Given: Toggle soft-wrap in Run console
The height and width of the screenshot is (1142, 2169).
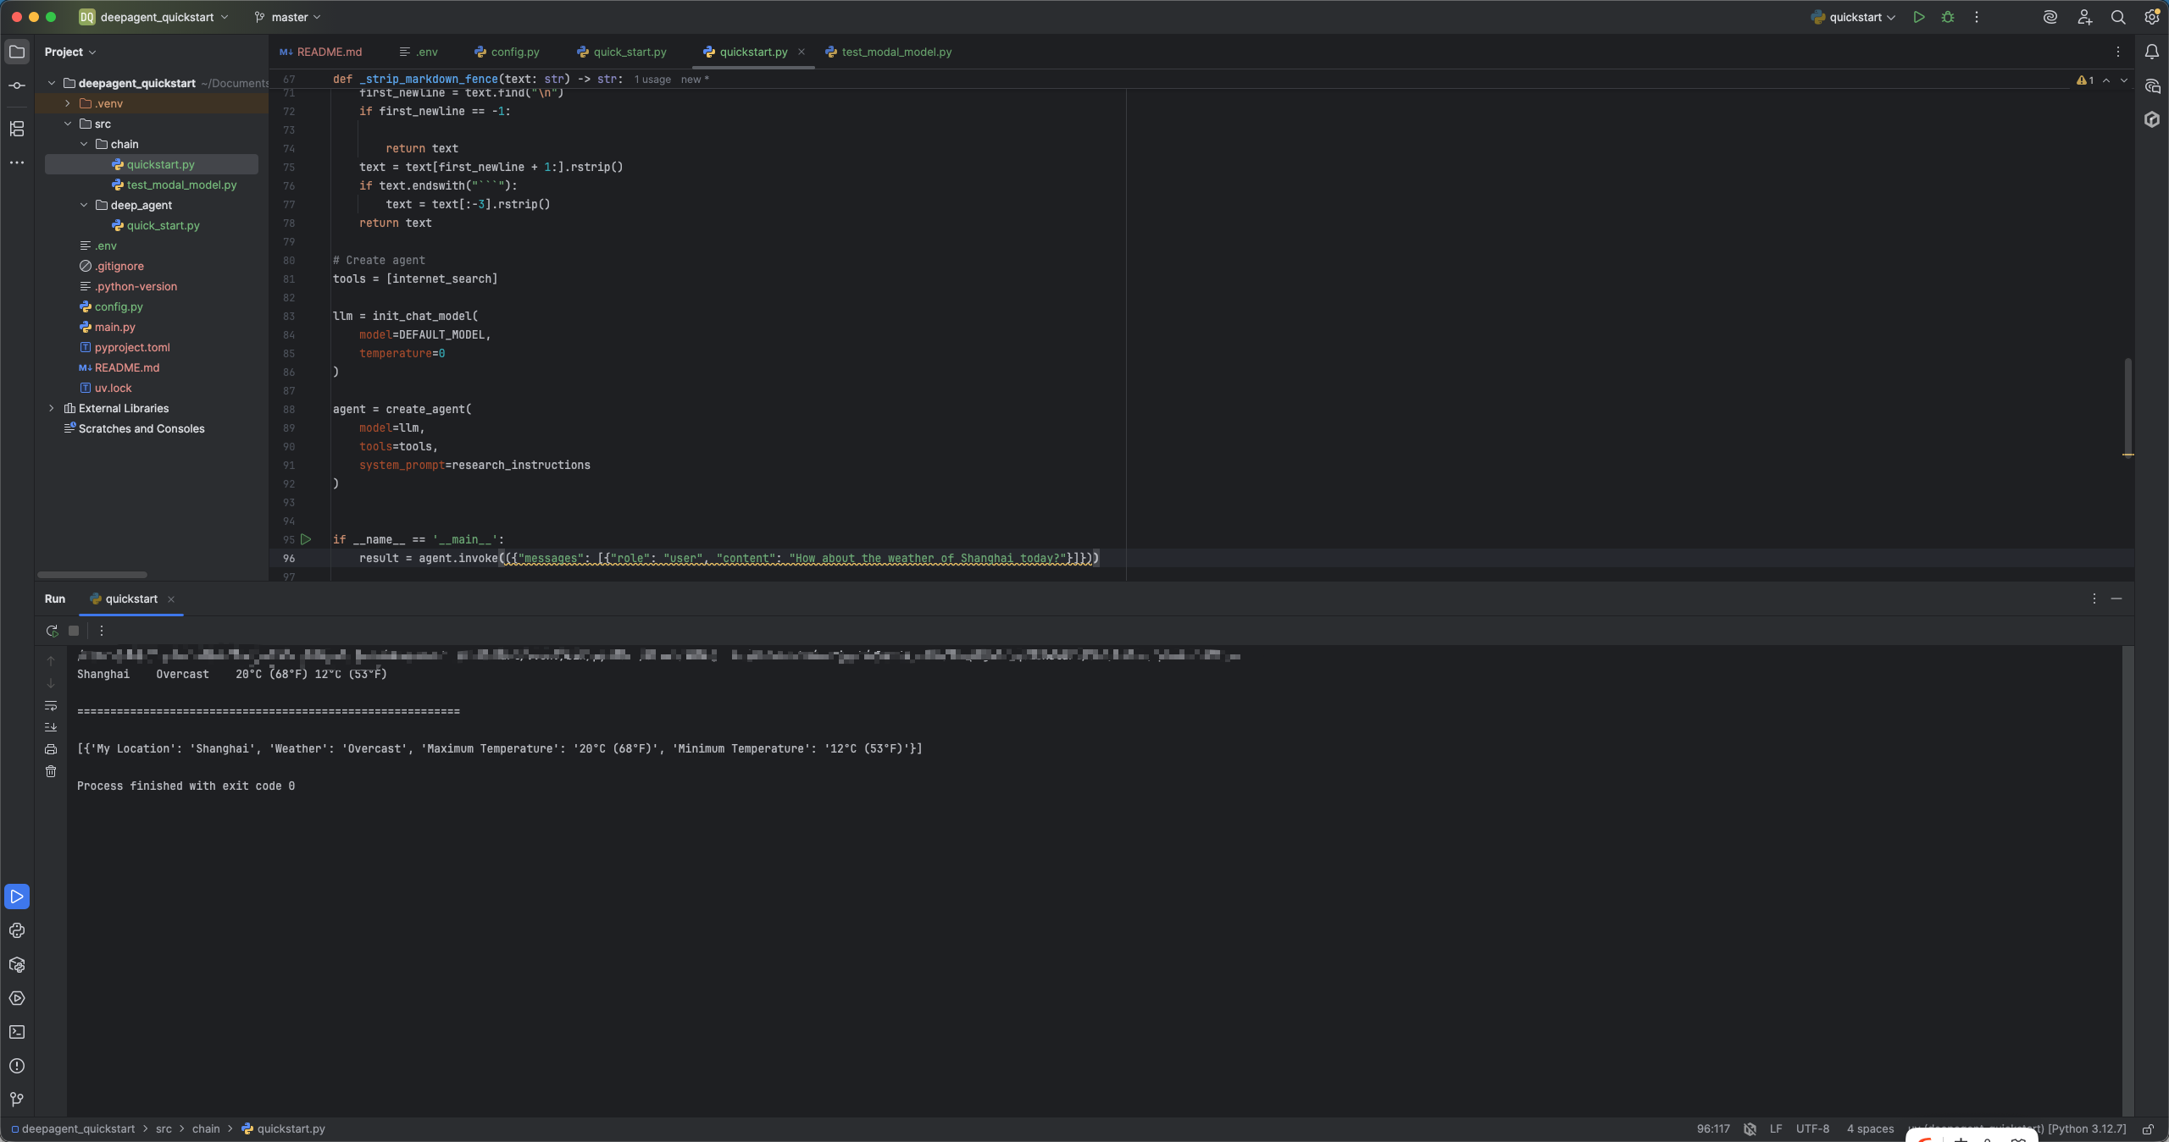Looking at the screenshot, I should (51, 705).
